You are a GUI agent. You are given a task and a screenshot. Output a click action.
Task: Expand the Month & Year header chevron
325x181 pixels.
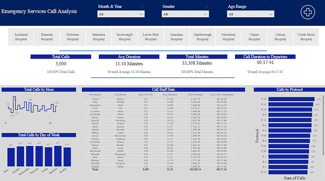pos(142,7)
